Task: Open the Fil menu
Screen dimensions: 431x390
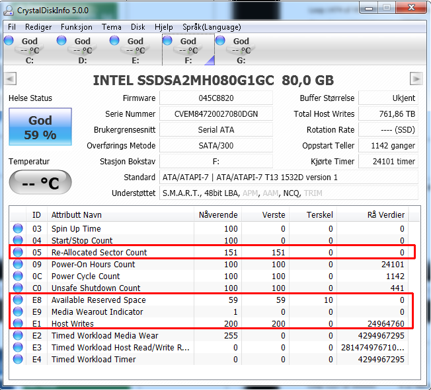Action: (11, 27)
